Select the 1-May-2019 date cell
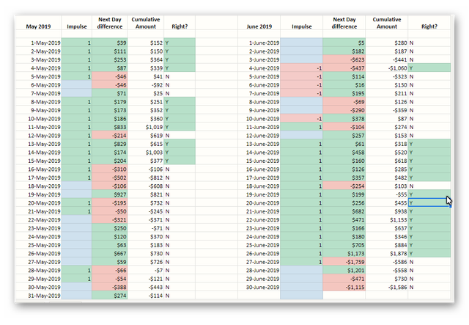The image size is (469, 325). click(x=38, y=43)
